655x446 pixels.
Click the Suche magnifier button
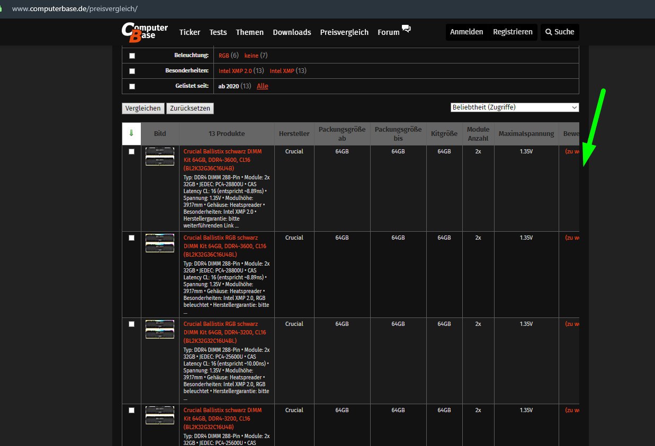point(560,32)
